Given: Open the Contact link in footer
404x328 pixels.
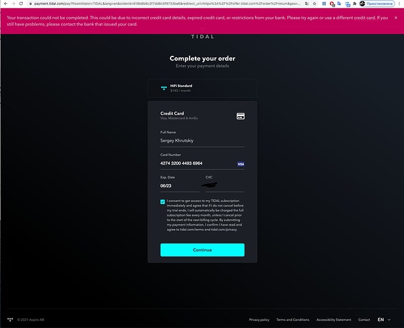Looking at the screenshot, I should 364,319.
